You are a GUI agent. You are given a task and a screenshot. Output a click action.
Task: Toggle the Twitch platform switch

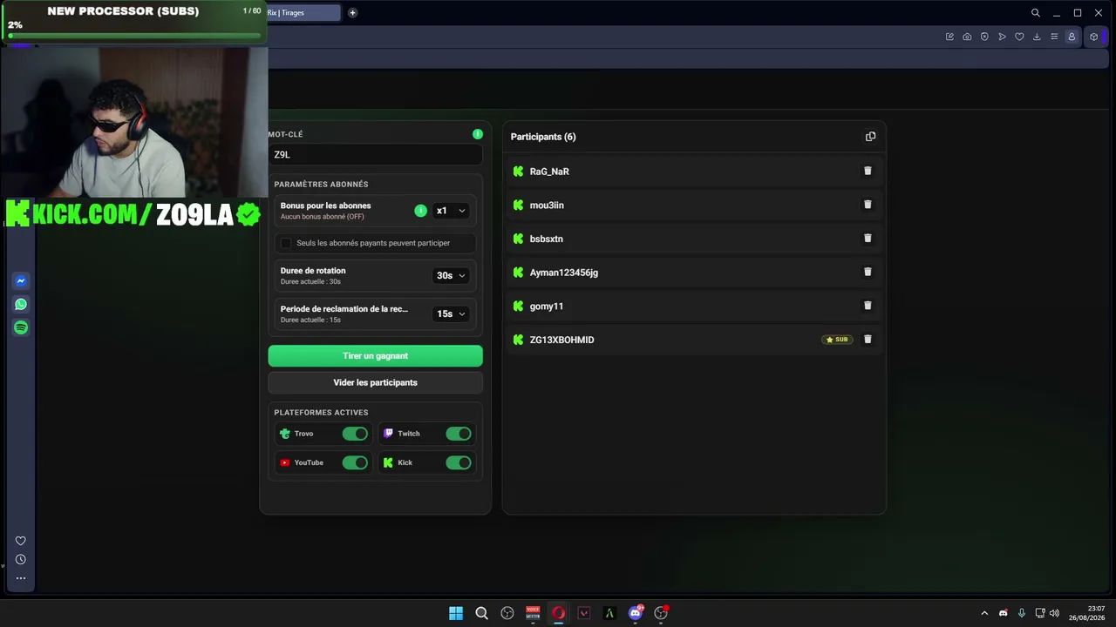[x=459, y=434]
